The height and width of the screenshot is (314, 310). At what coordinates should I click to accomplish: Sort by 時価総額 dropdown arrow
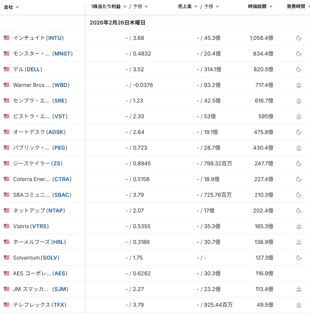[x=271, y=7]
